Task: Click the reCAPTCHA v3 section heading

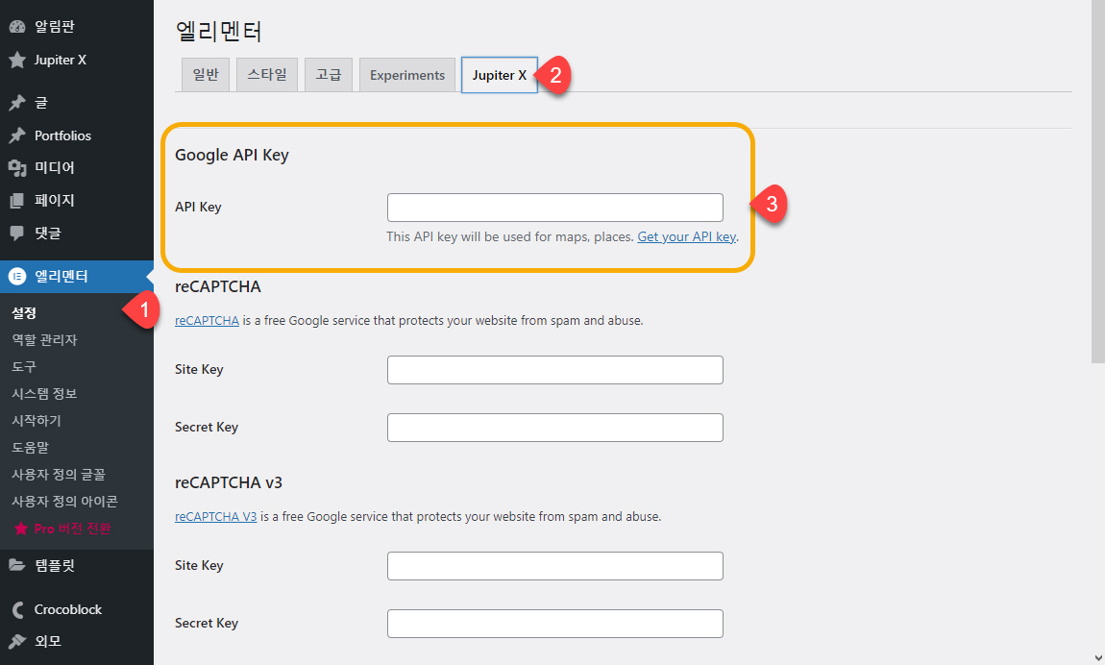Action: [229, 482]
